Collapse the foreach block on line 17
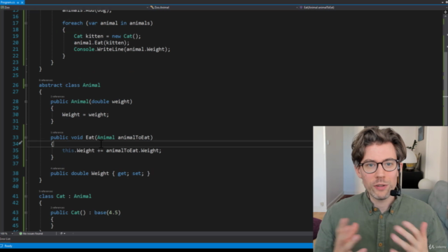The image size is (448, 252). (x=26, y=23)
